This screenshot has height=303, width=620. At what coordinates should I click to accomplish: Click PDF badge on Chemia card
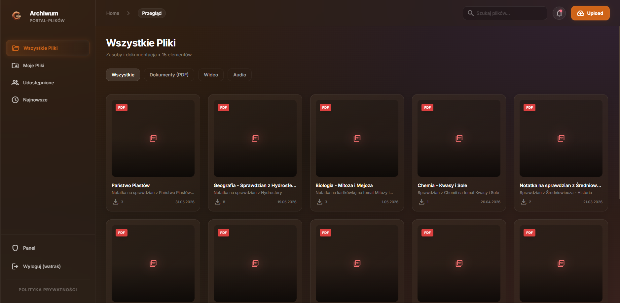pyautogui.click(x=427, y=108)
